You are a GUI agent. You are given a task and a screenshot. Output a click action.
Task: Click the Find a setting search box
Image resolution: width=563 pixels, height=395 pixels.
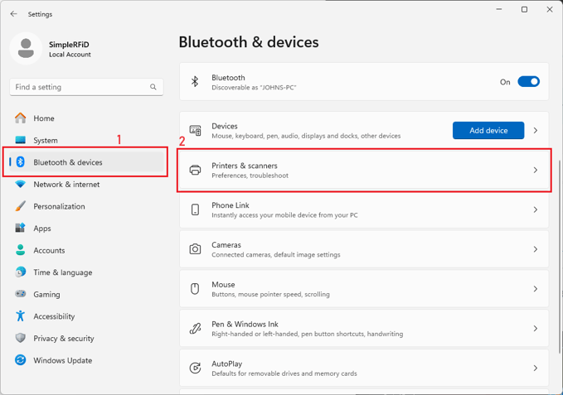coord(86,87)
